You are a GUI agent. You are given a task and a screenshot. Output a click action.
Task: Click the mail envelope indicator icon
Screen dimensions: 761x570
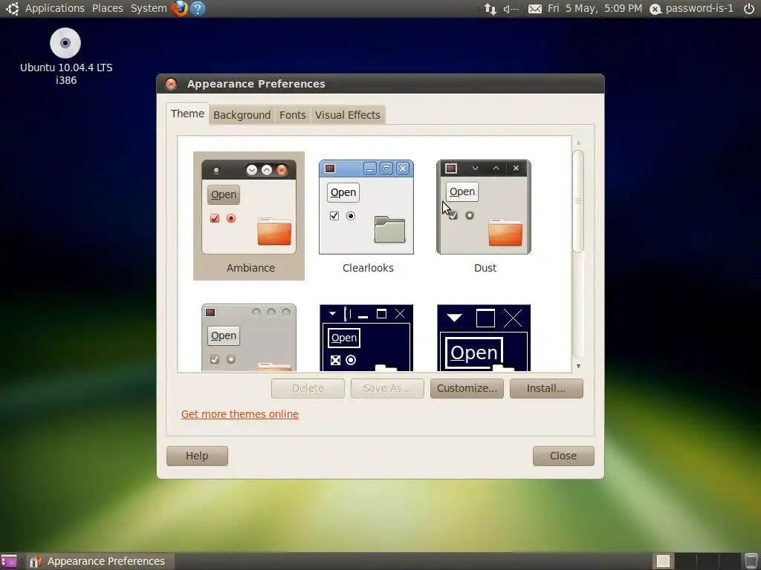[535, 9]
